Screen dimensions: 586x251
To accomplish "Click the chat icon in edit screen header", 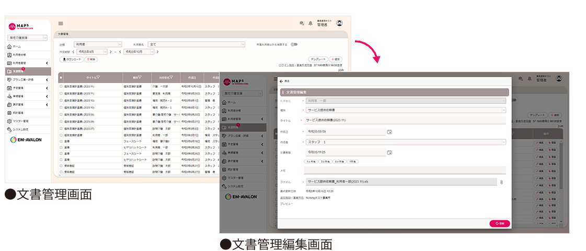I will [x=521, y=79].
